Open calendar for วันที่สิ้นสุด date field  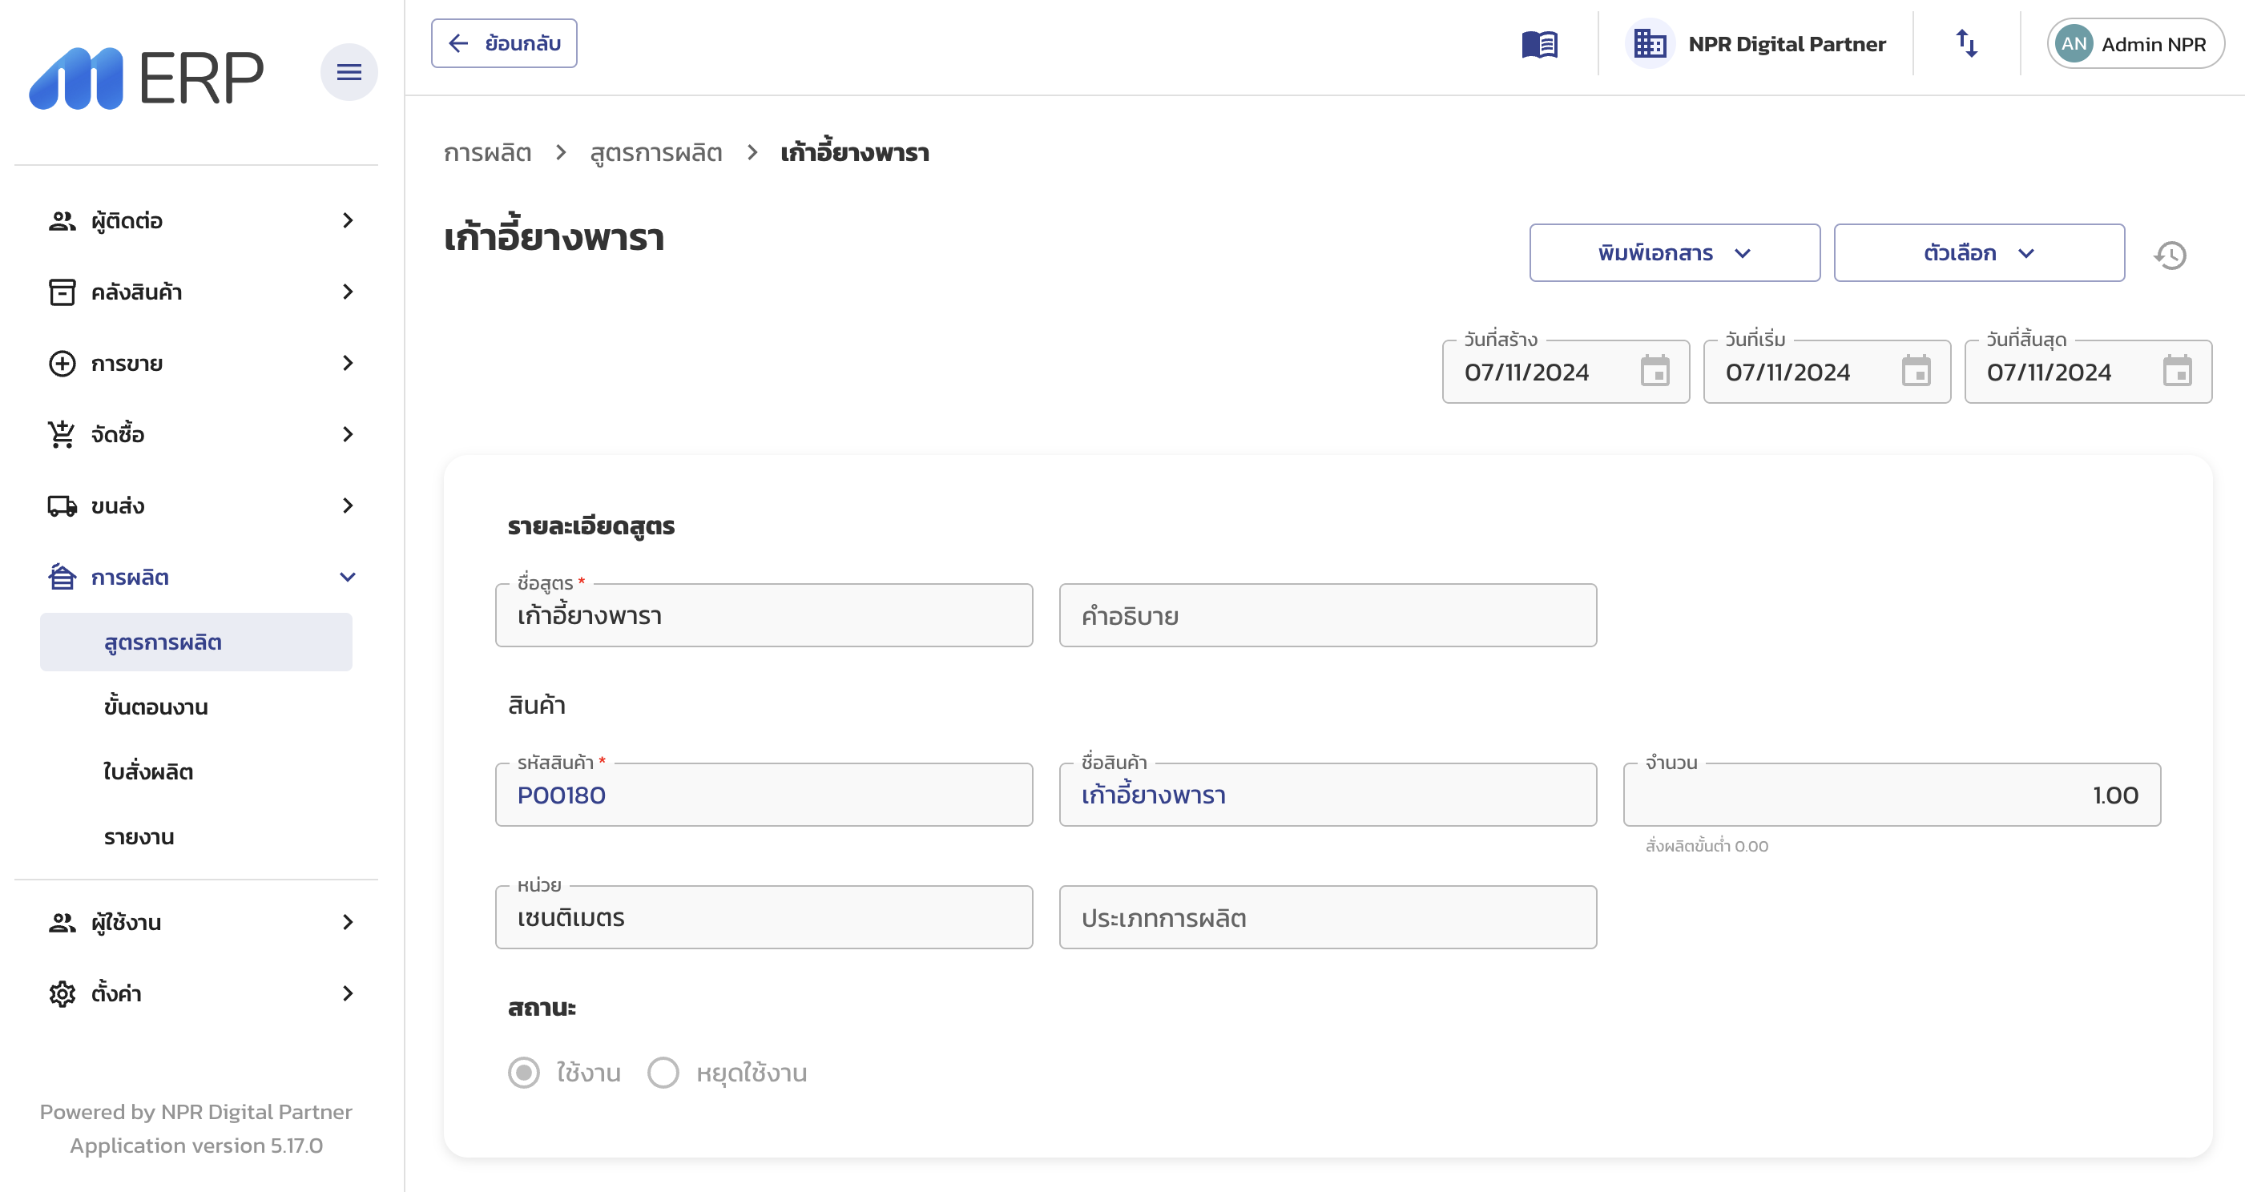coord(2176,371)
